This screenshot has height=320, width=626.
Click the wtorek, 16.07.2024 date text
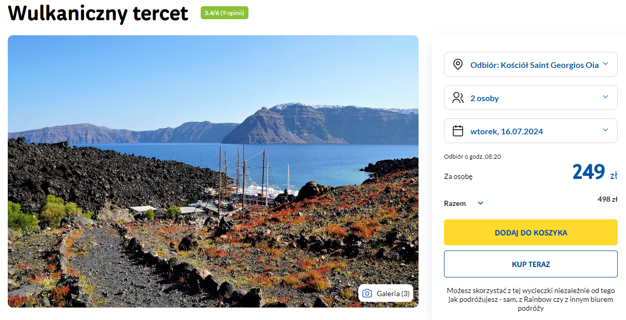pos(506,131)
